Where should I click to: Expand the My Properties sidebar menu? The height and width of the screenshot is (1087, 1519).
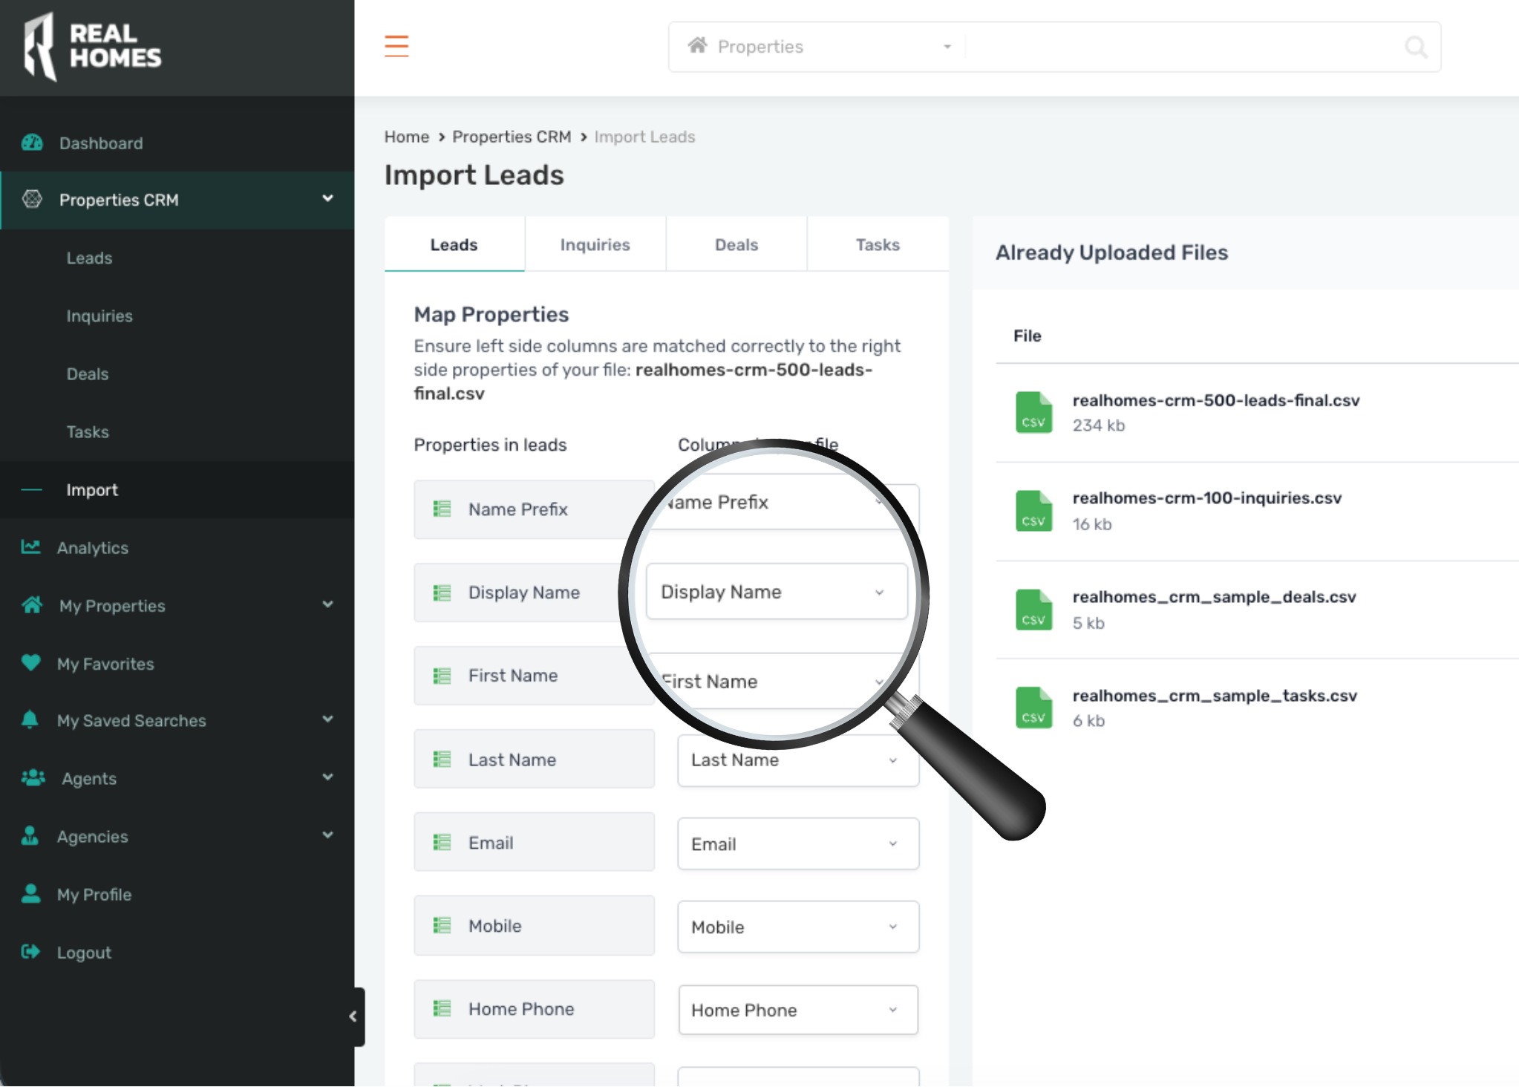(327, 605)
